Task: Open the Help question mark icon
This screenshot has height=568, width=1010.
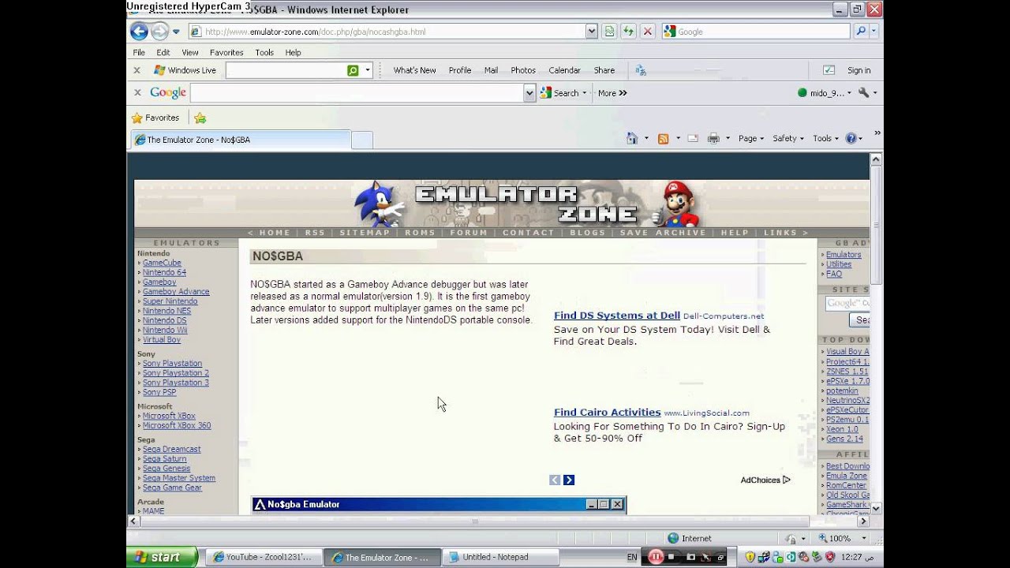Action: [x=851, y=138]
